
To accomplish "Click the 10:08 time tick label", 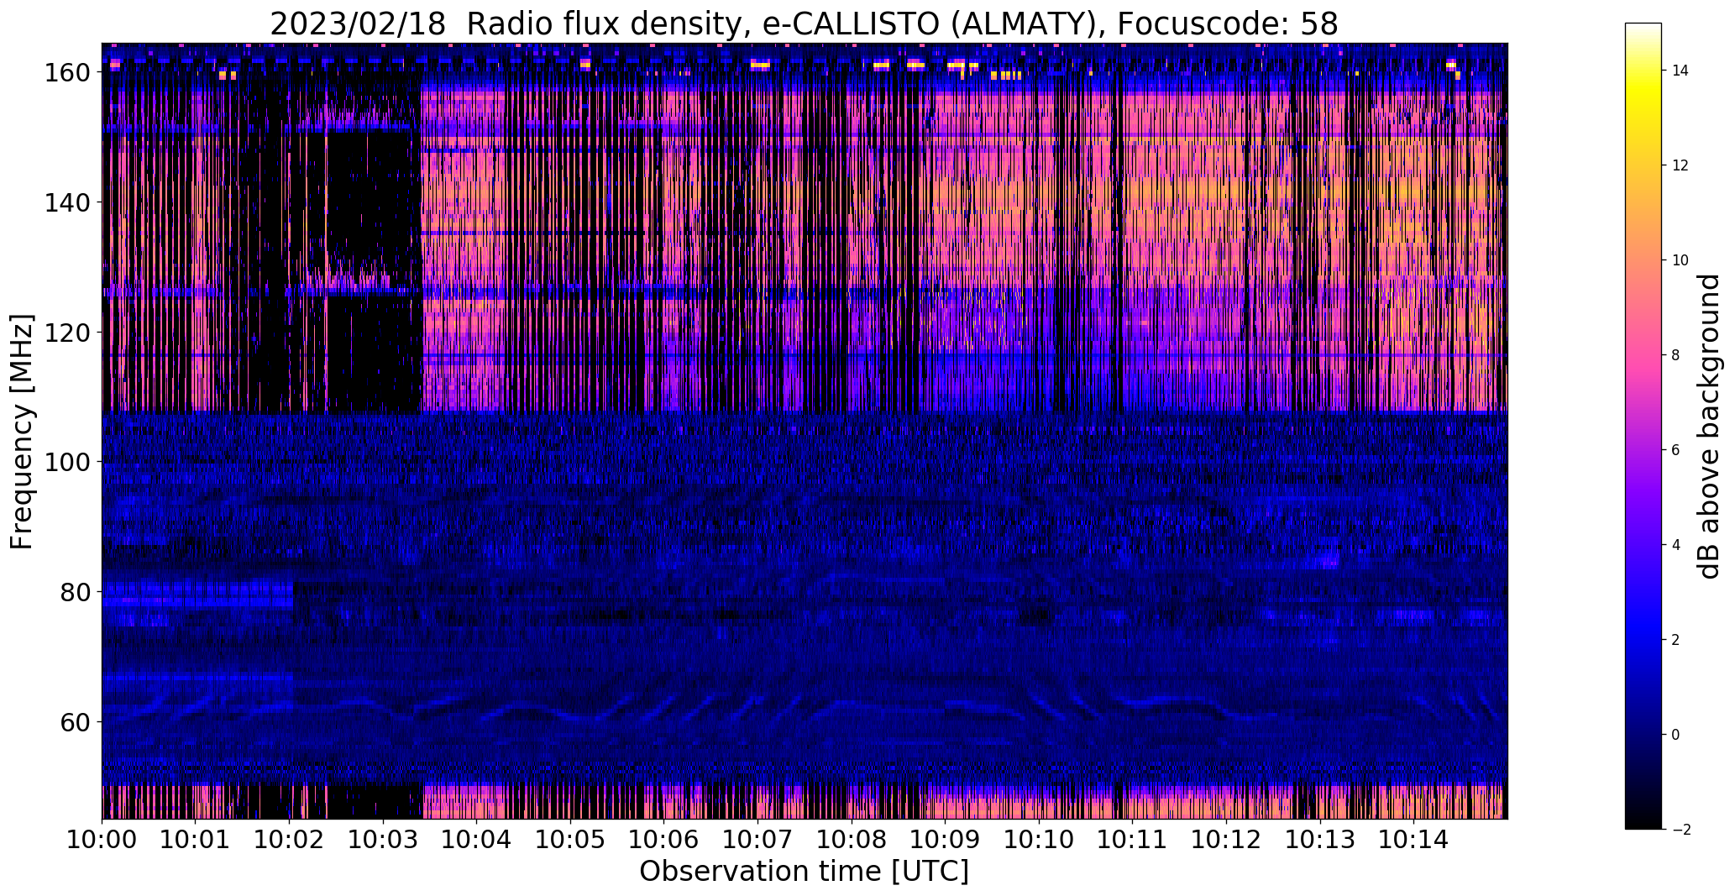I will point(852,839).
